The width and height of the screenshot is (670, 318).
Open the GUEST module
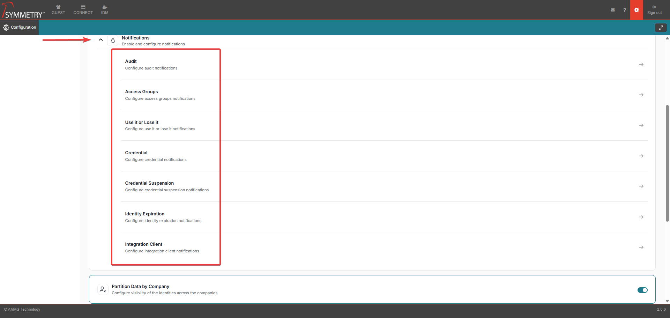[58, 10]
